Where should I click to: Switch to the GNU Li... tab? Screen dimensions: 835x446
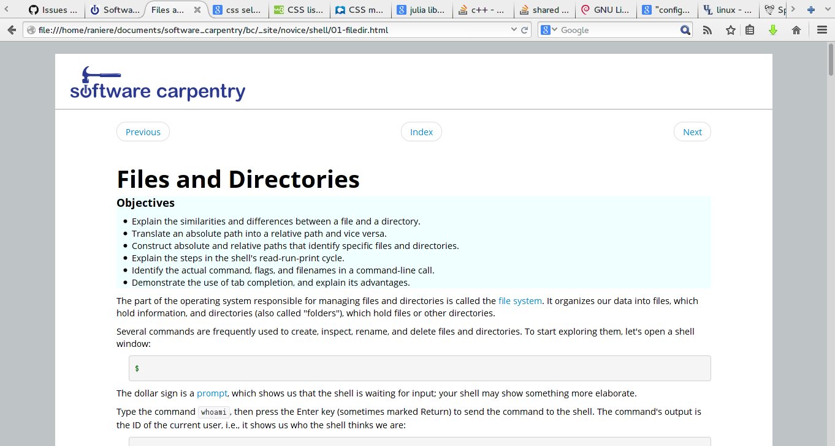(x=606, y=10)
